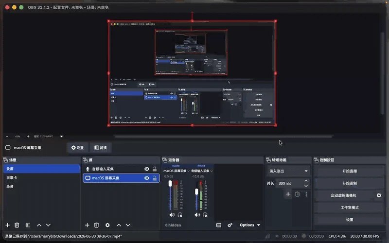This screenshot has width=389, height=243.
Task: Add a new source with plus icon
Action: (x=87, y=225)
